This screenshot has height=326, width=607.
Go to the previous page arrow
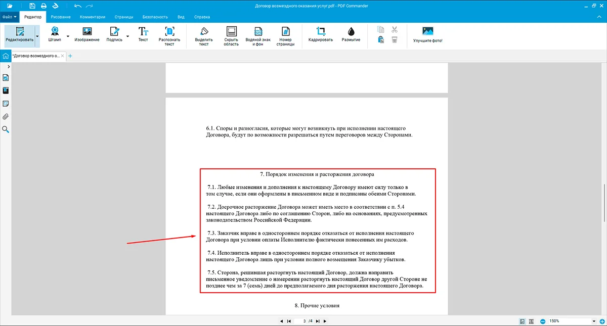281,321
